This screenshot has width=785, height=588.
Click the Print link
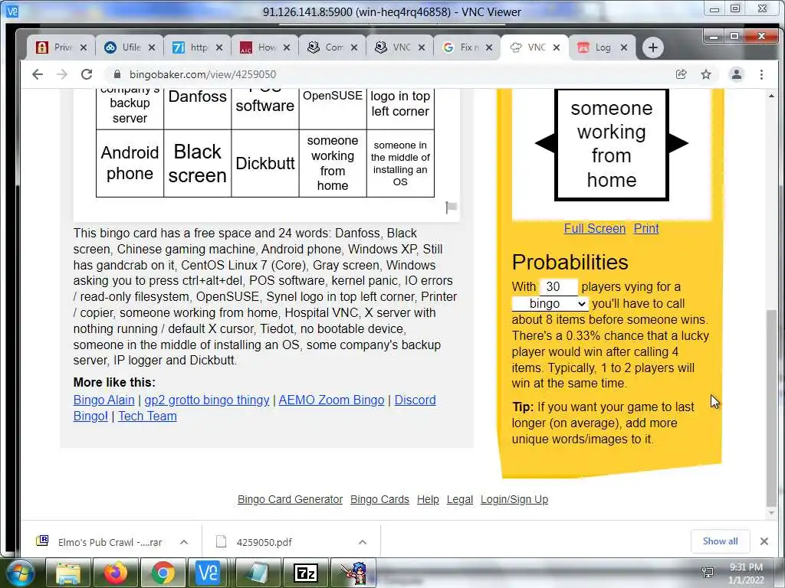(646, 228)
